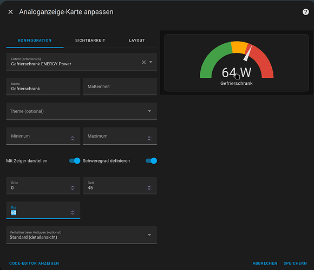Click Speichern to save the card
The height and width of the screenshot is (270, 314).
coord(295,263)
